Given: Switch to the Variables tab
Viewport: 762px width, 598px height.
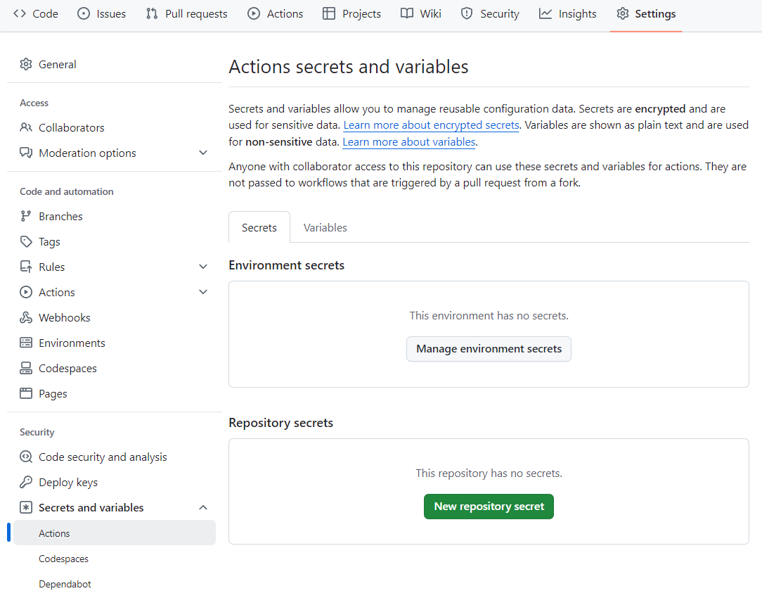Looking at the screenshot, I should (x=325, y=227).
